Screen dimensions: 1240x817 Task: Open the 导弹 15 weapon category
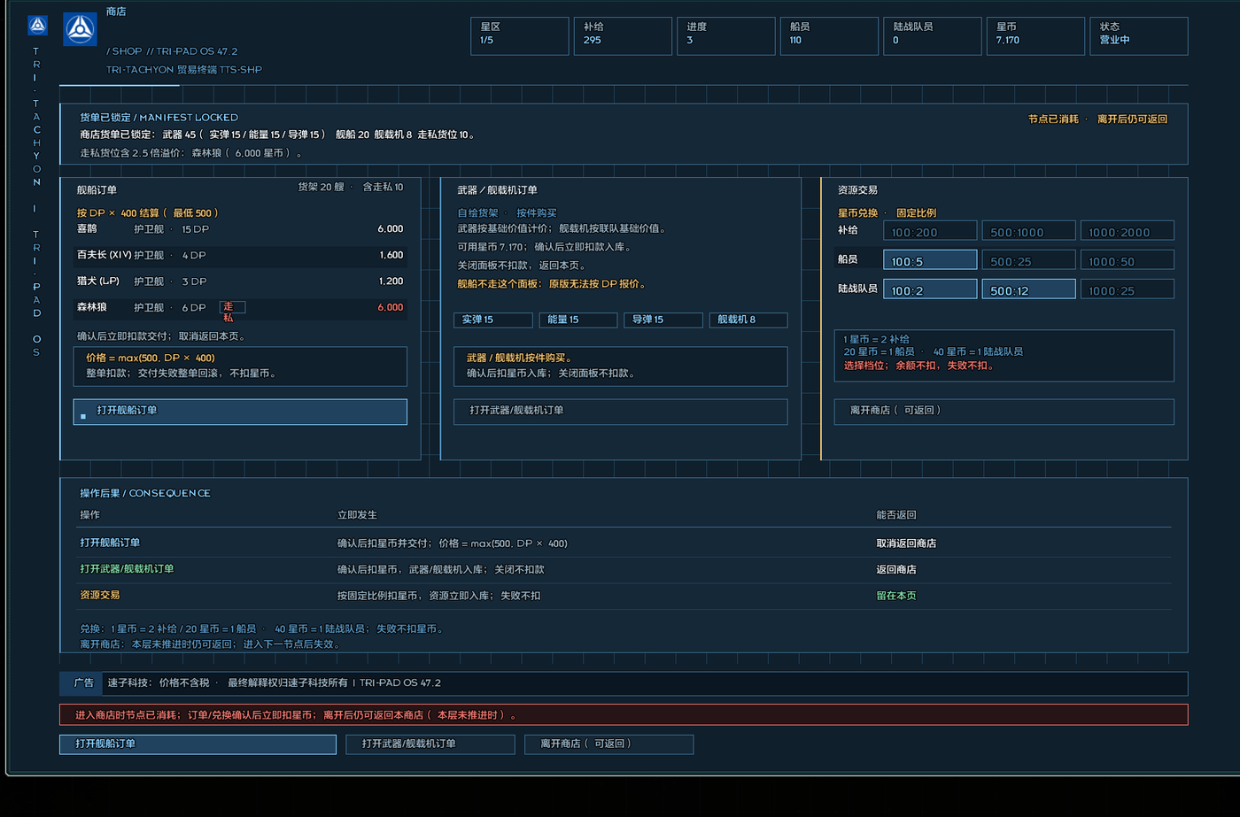pos(663,320)
